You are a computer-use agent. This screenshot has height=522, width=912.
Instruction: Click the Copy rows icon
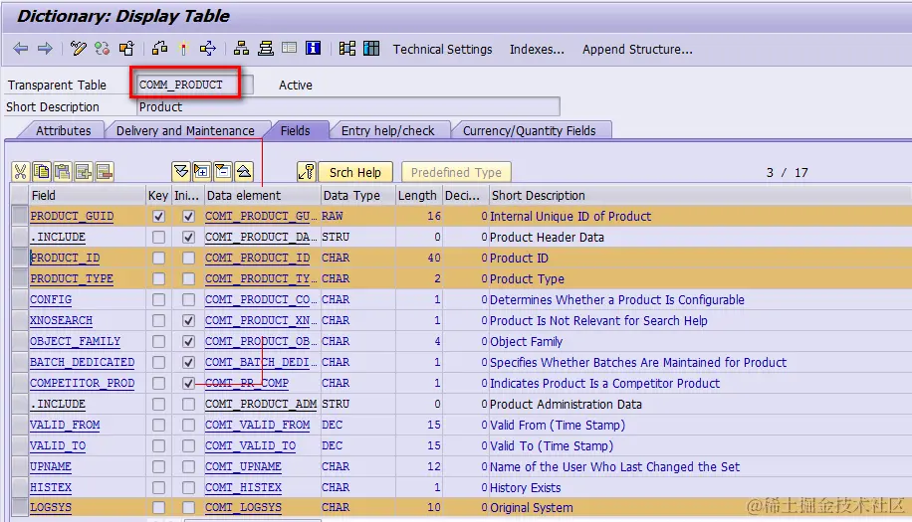point(41,171)
